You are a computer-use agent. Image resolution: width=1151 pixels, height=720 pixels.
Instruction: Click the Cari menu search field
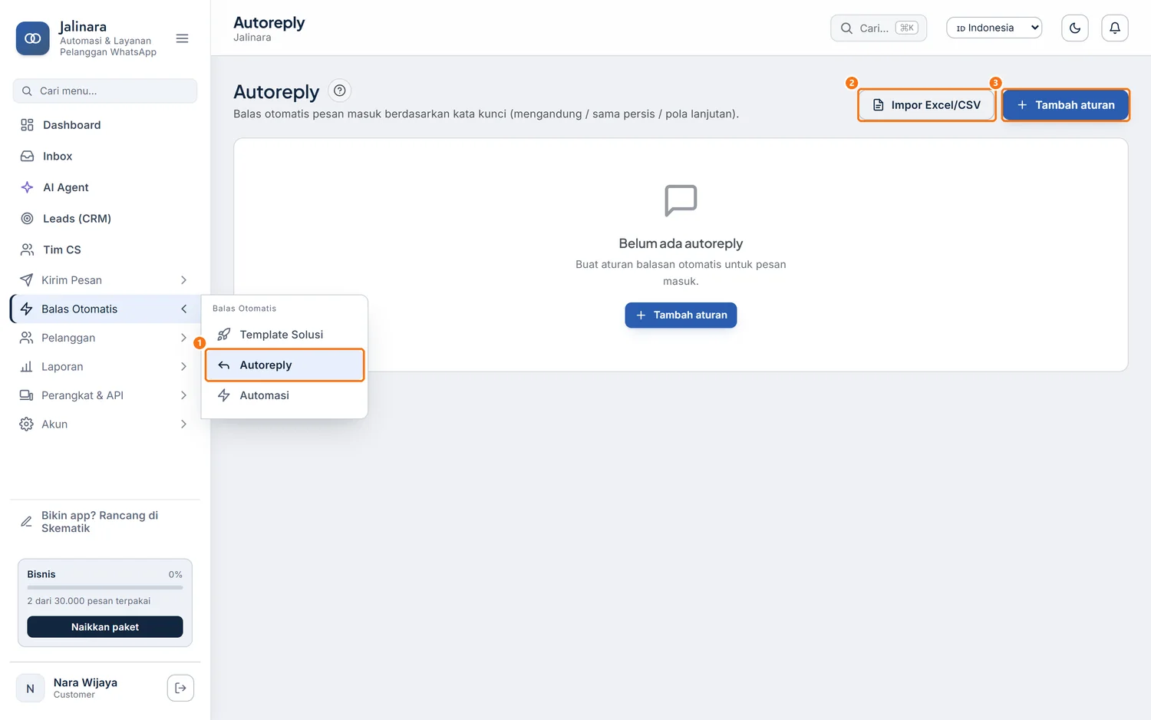pyautogui.click(x=105, y=91)
